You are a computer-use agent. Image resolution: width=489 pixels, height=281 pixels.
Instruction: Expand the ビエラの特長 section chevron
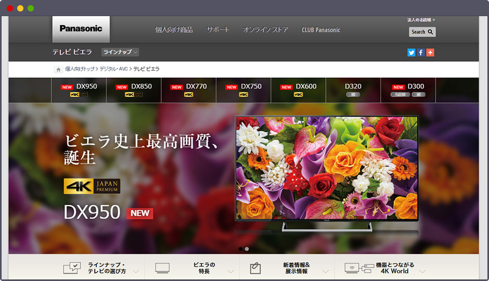pyautogui.click(x=230, y=272)
